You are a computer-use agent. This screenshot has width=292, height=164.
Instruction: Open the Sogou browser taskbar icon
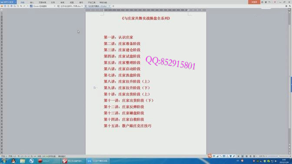(31, 161)
